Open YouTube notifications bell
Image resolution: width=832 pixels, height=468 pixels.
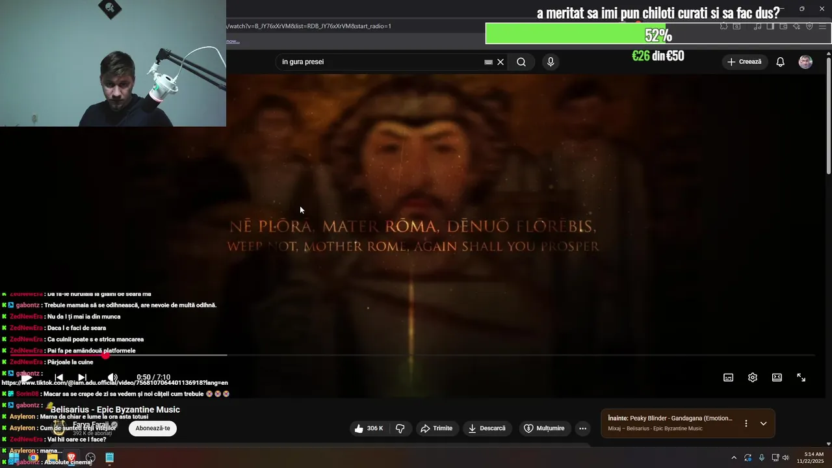click(x=781, y=62)
